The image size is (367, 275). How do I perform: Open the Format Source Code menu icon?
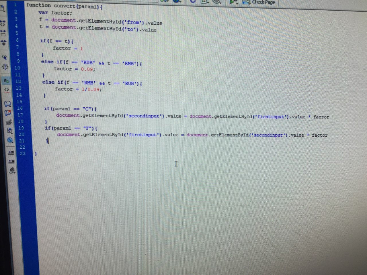[12, 171]
